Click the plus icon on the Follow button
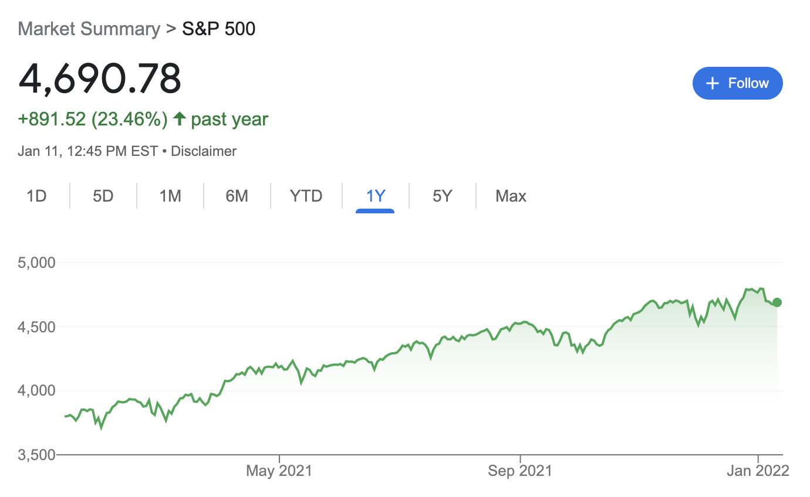Viewport: 810px width, 497px height. (x=712, y=83)
